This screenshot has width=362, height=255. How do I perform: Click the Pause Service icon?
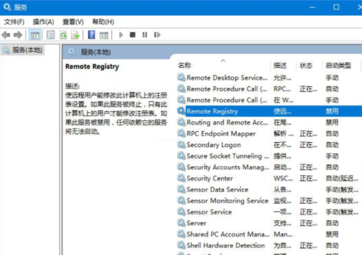click(x=145, y=35)
